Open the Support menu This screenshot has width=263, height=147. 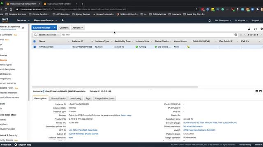(256, 20)
